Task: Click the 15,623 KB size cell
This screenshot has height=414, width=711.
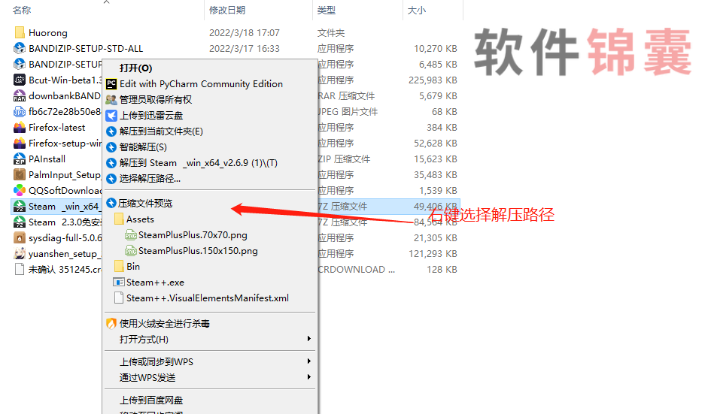Action: pos(436,159)
